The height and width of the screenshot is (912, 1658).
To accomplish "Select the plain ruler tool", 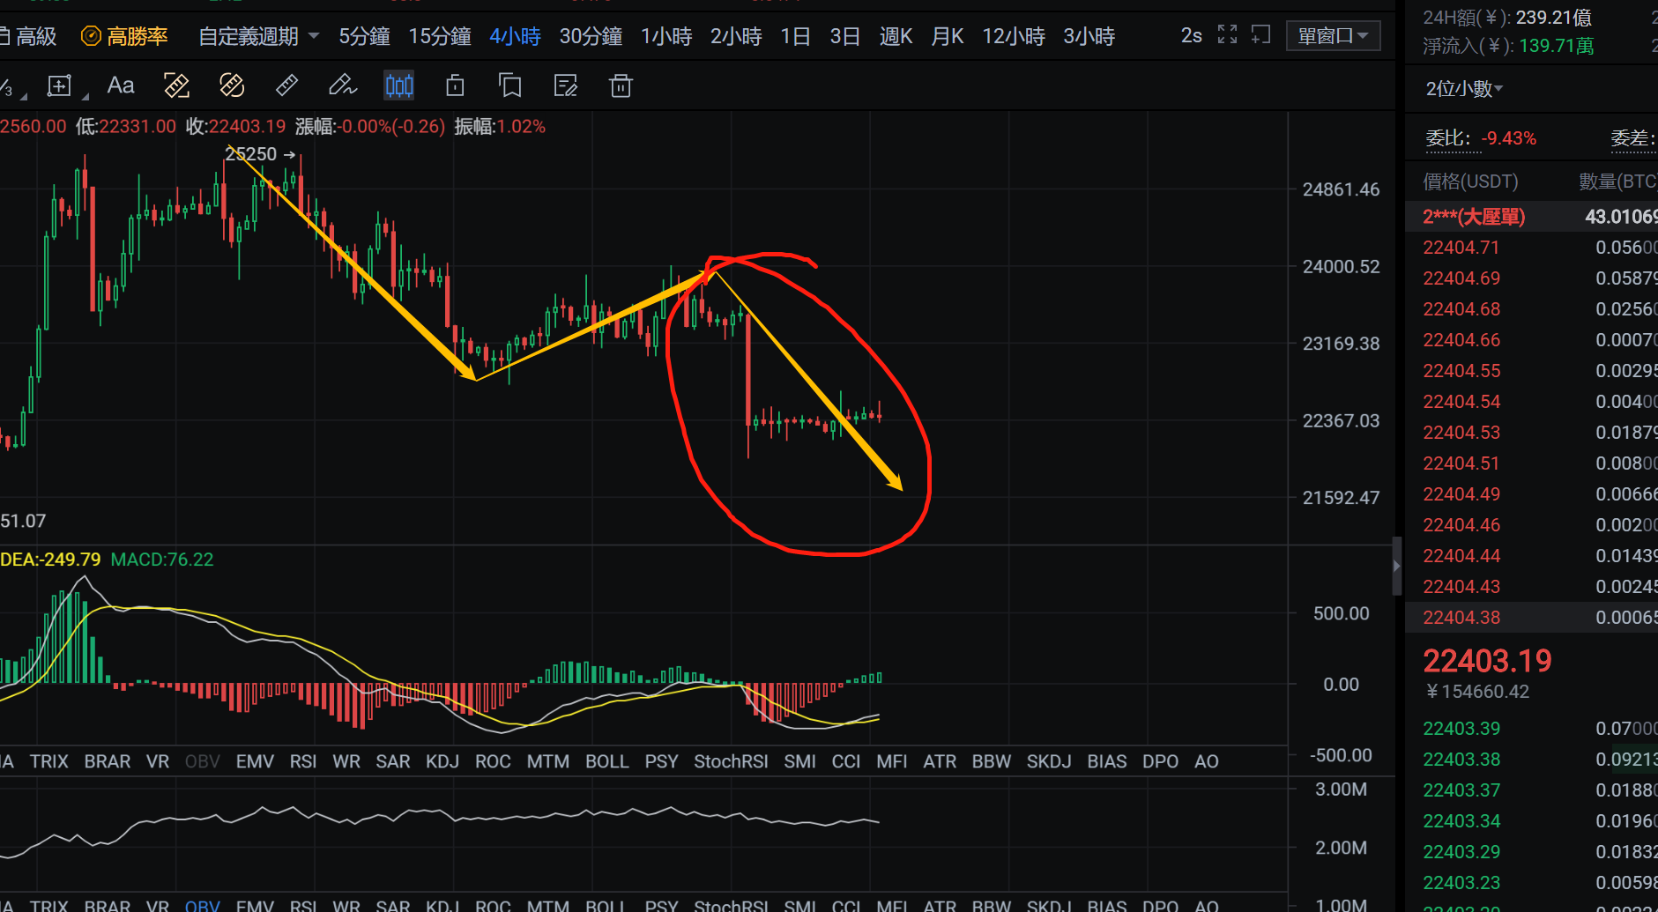I will 286,85.
